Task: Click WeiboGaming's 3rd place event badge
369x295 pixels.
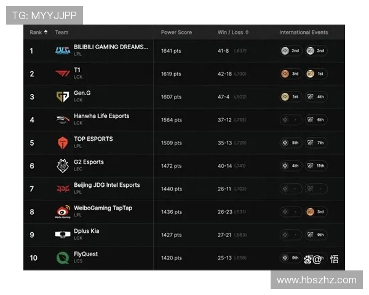Action: point(315,212)
